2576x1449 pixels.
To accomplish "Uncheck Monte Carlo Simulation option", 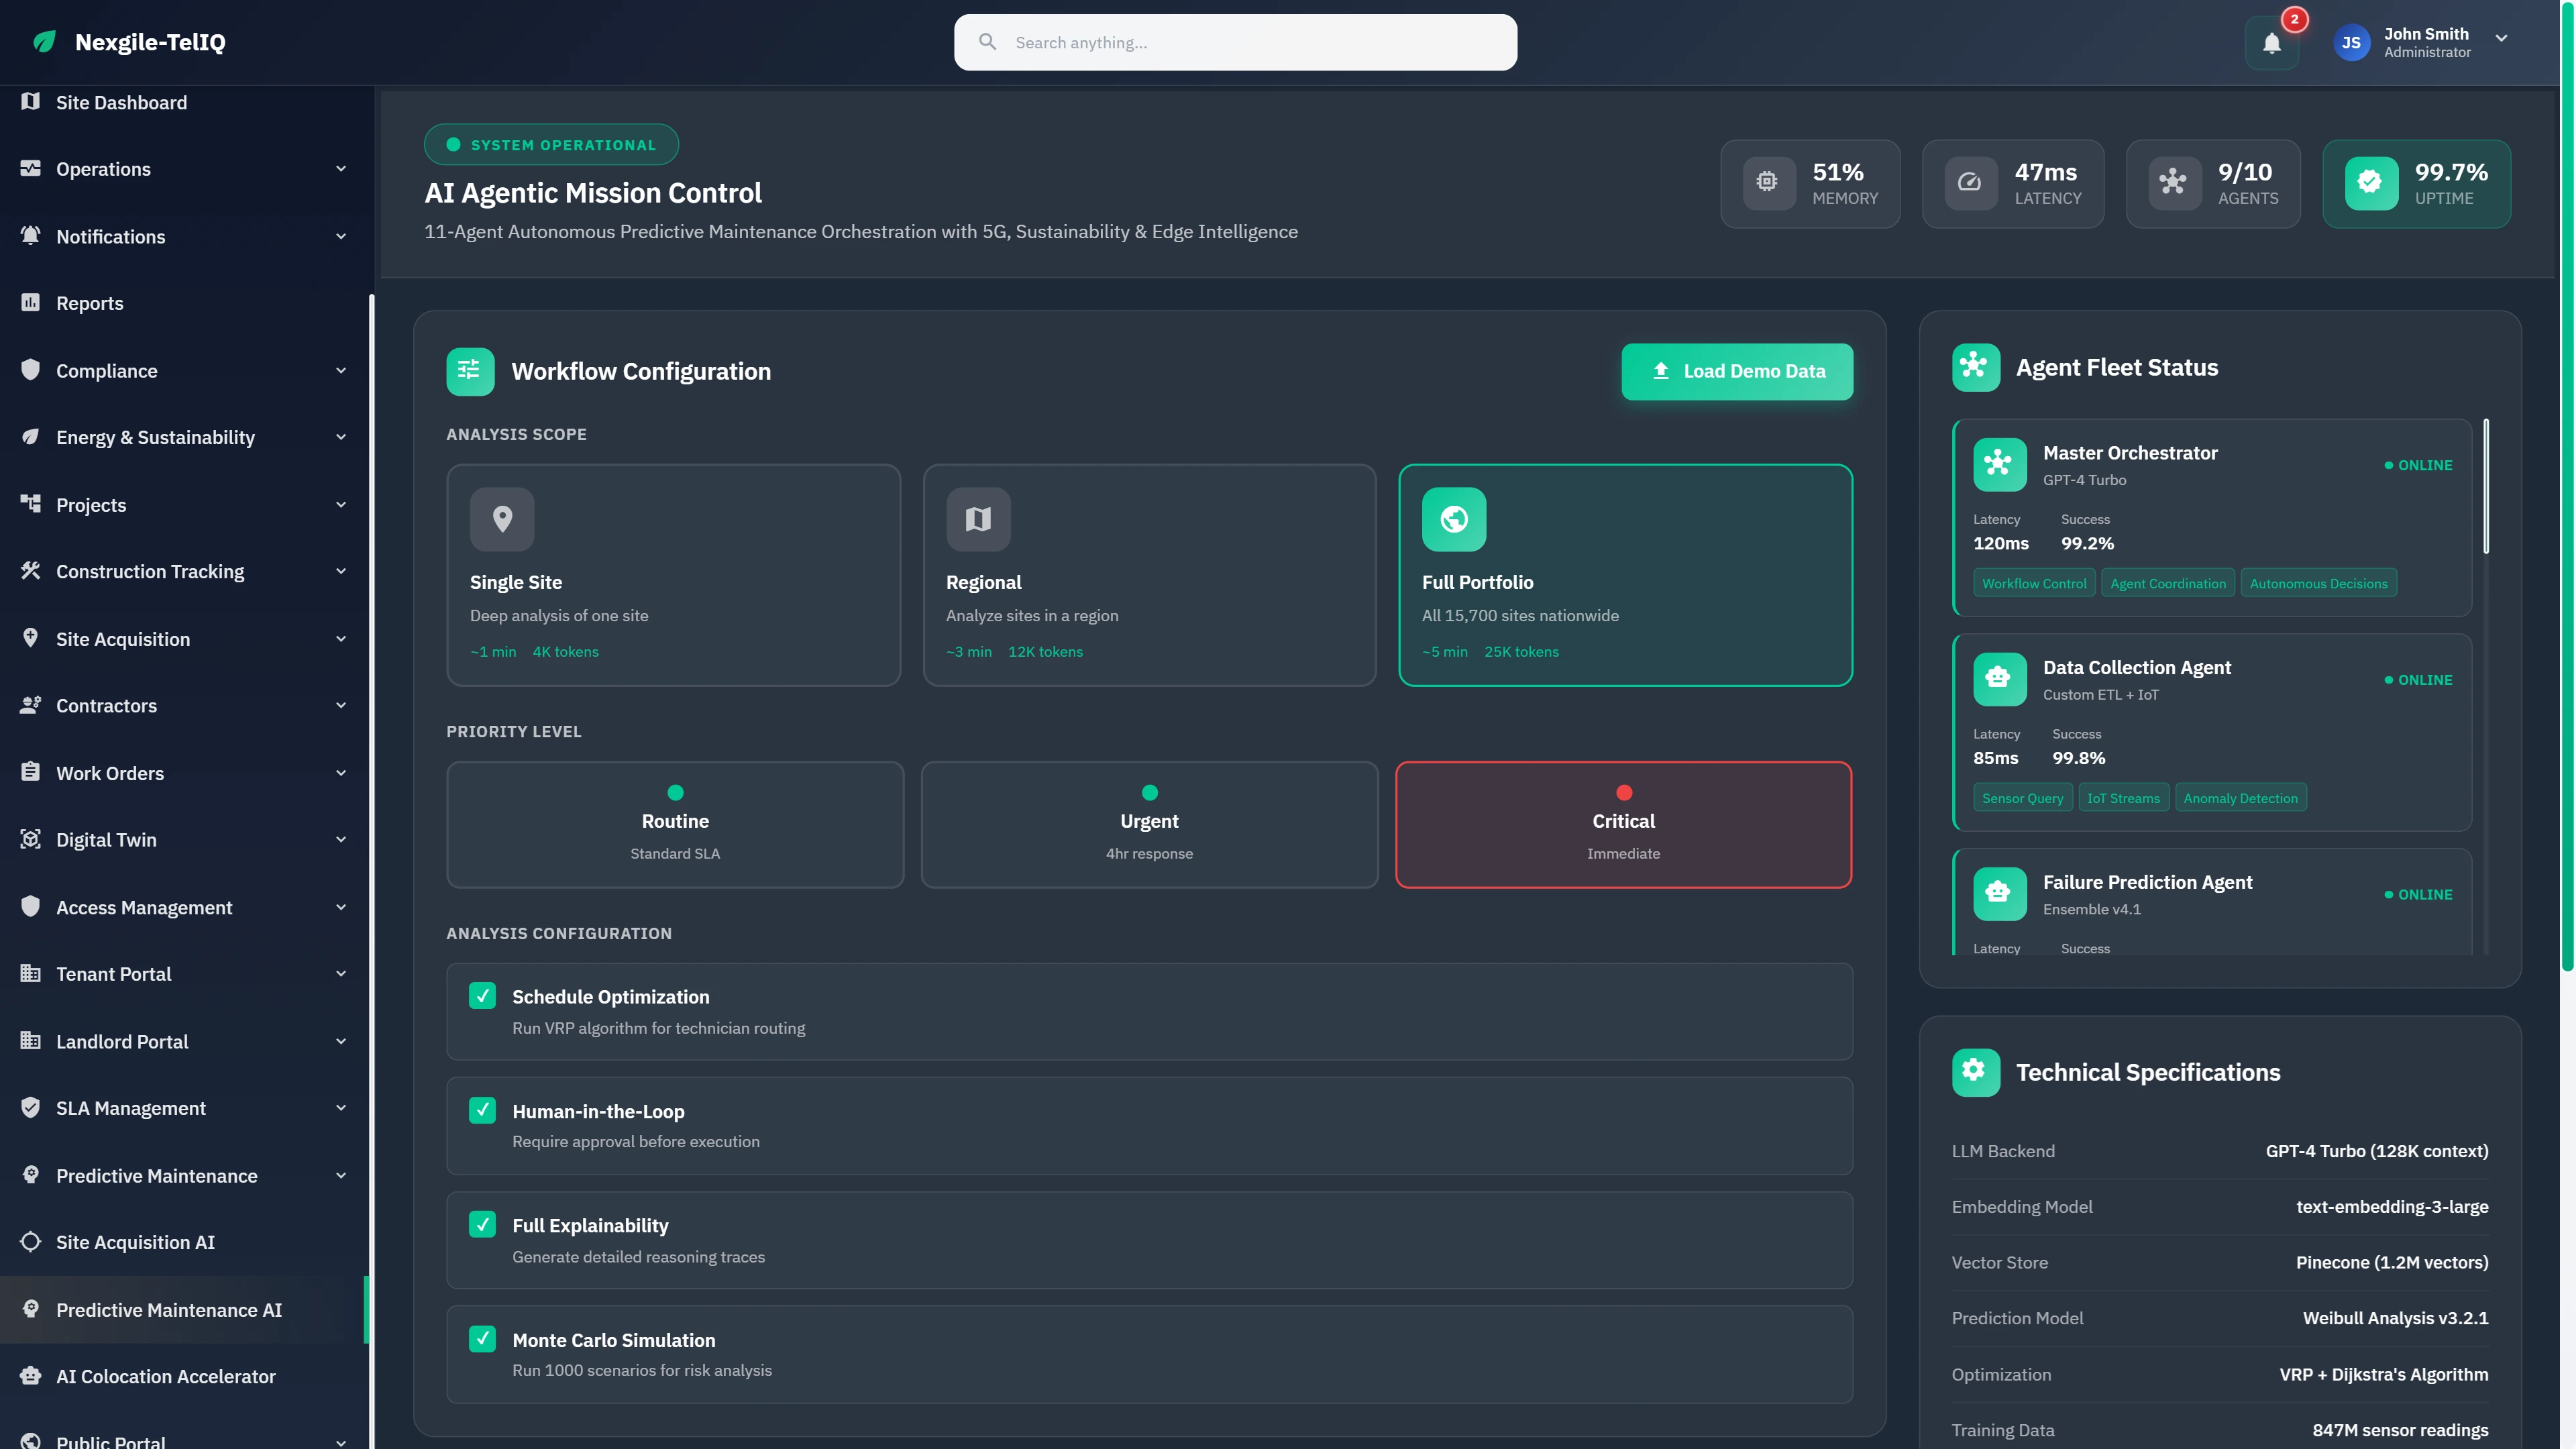I will pos(483,1339).
